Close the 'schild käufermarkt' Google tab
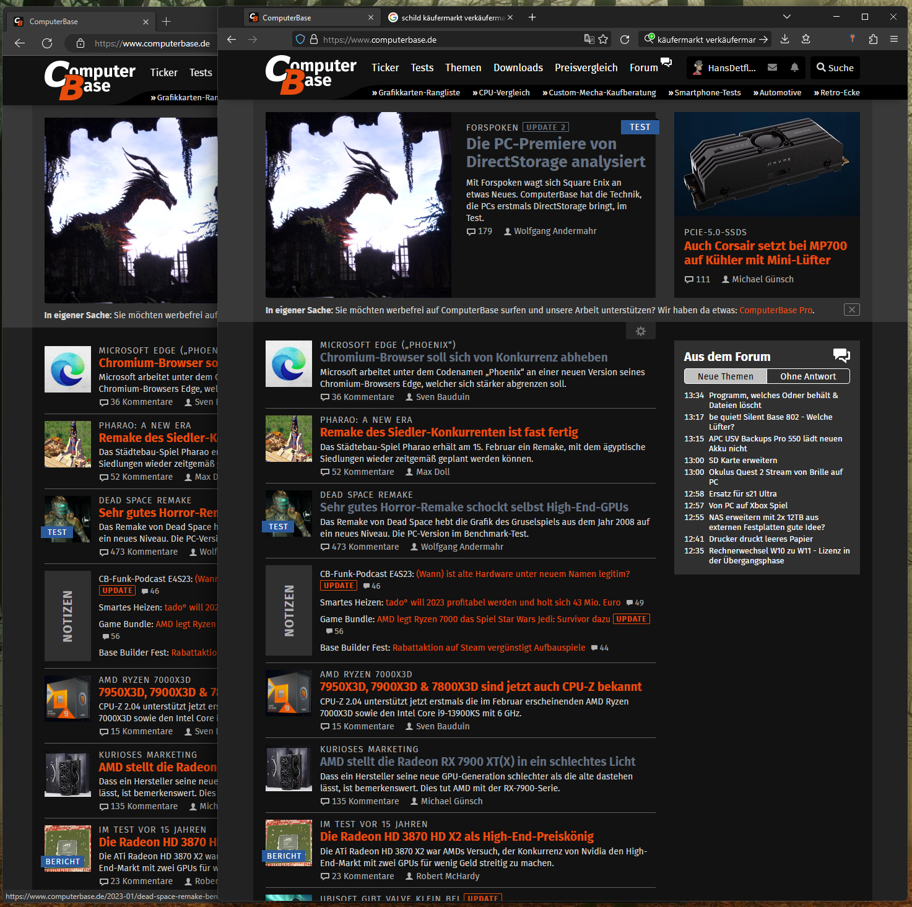 tap(510, 17)
